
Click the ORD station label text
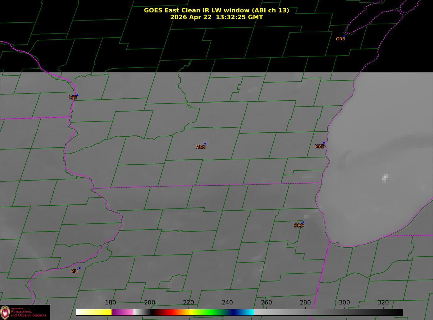click(299, 226)
